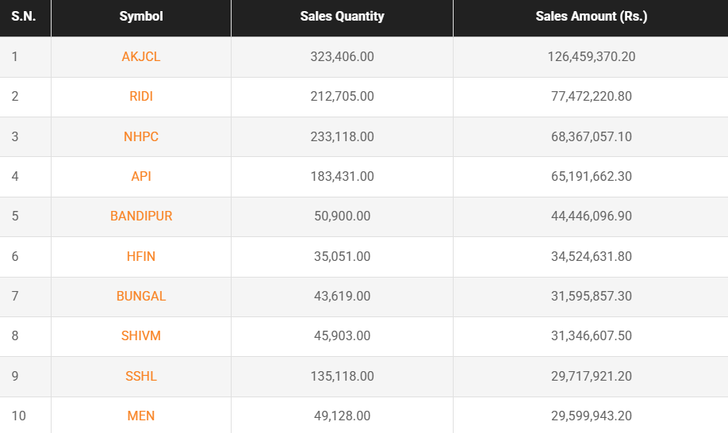Select SSHL sales quantity 135,118.00 cell
The image size is (728, 433).
click(x=342, y=376)
